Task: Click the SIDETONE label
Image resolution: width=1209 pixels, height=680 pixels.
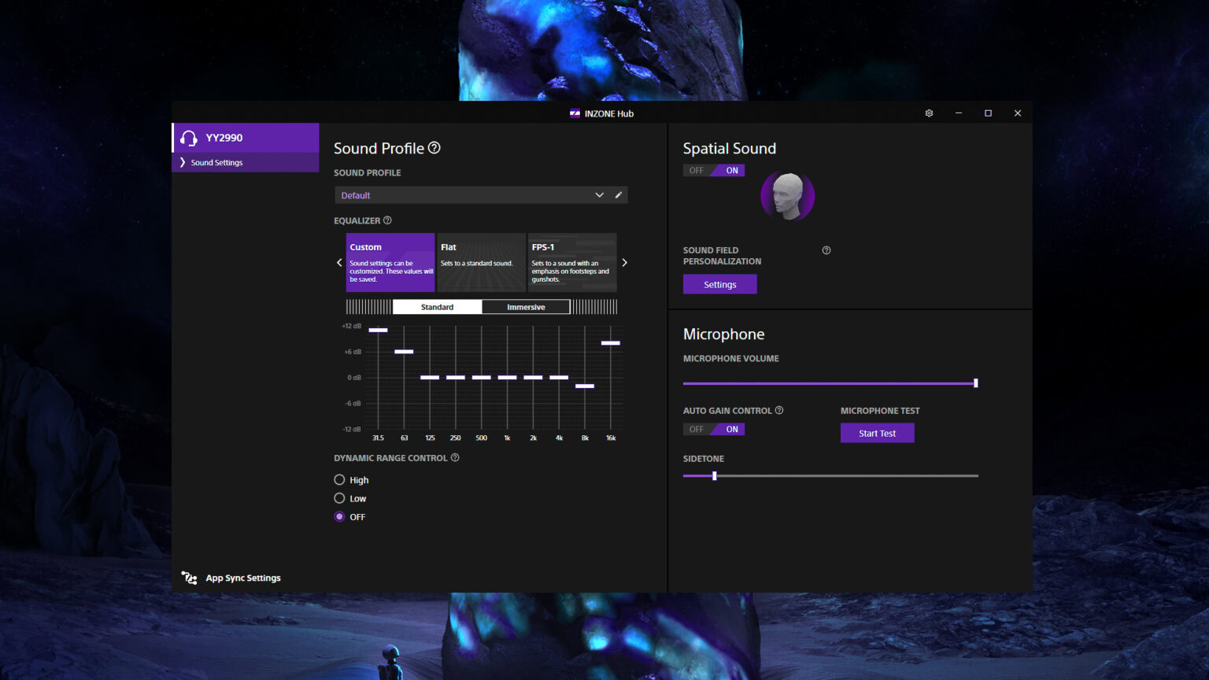Action: (x=704, y=458)
